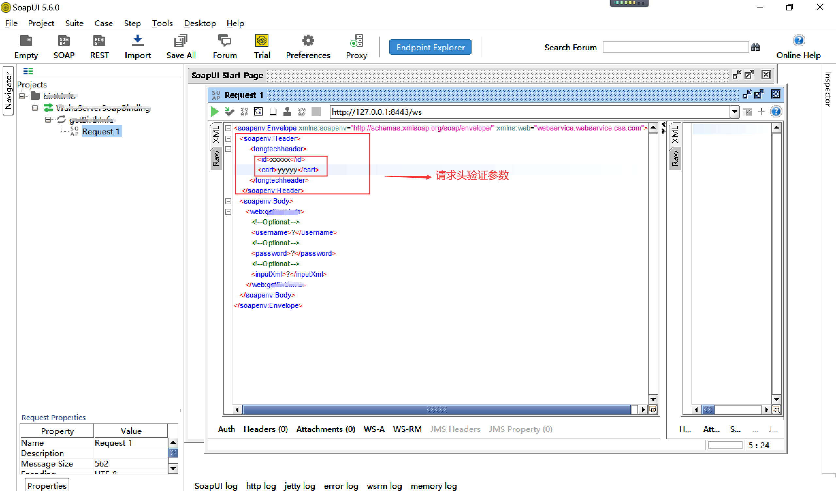Collapse soapenv:Envelope fold marker
The width and height of the screenshot is (836, 491).
tap(228, 128)
